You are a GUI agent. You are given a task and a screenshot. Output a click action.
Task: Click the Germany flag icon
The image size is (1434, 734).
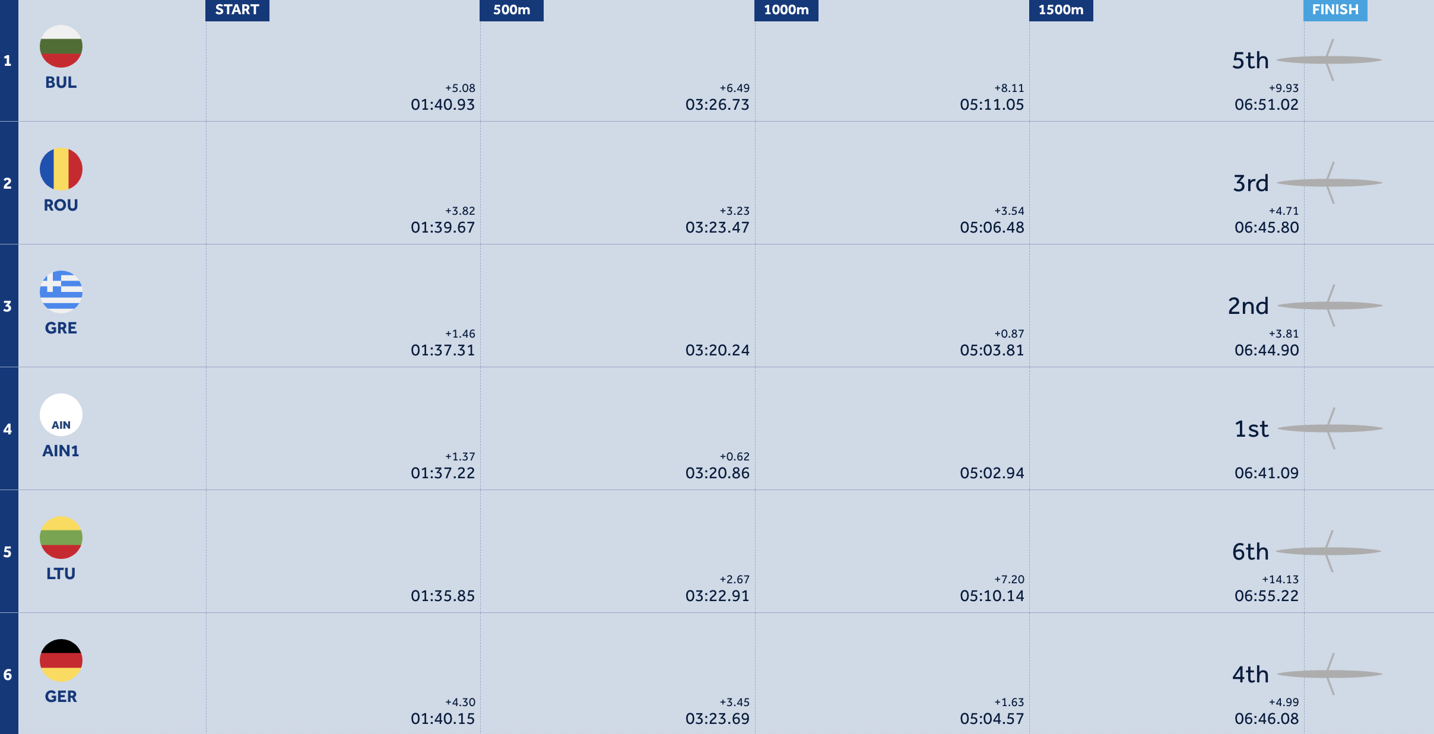point(61,660)
